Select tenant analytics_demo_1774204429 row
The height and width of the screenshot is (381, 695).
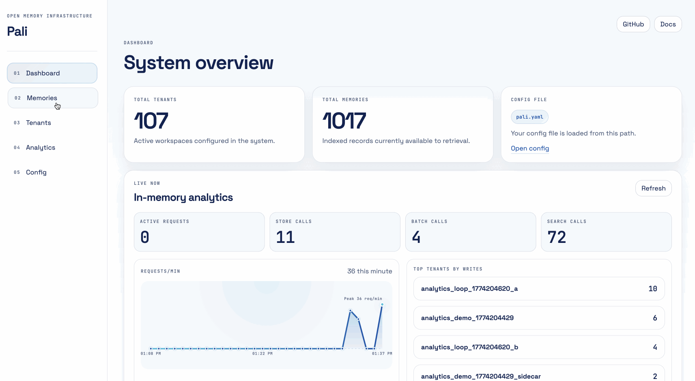pyautogui.click(x=538, y=318)
